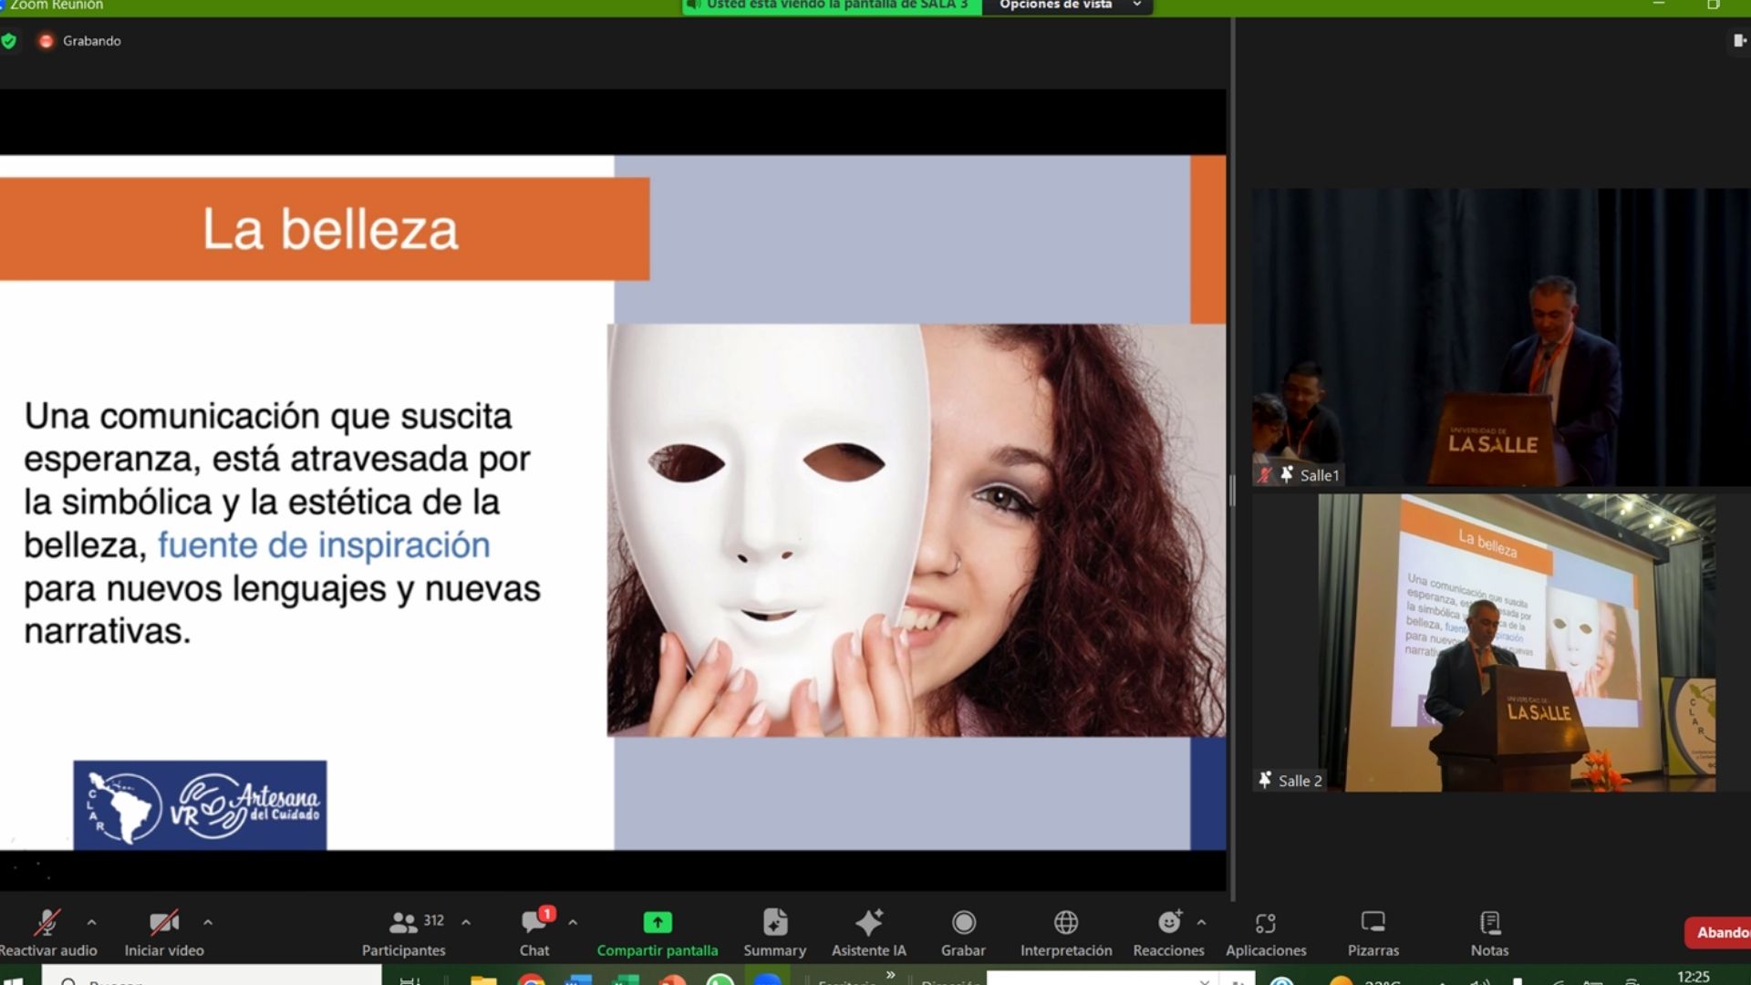Open the Participantes panel icon
Image resolution: width=1751 pixels, height=985 pixels.
(x=403, y=923)
